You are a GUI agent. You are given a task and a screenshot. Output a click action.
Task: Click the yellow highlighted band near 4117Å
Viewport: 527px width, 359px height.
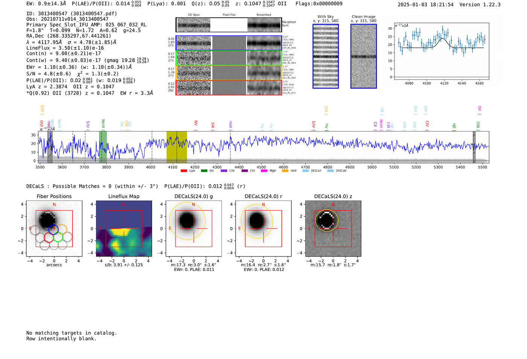tap(177, 147)
